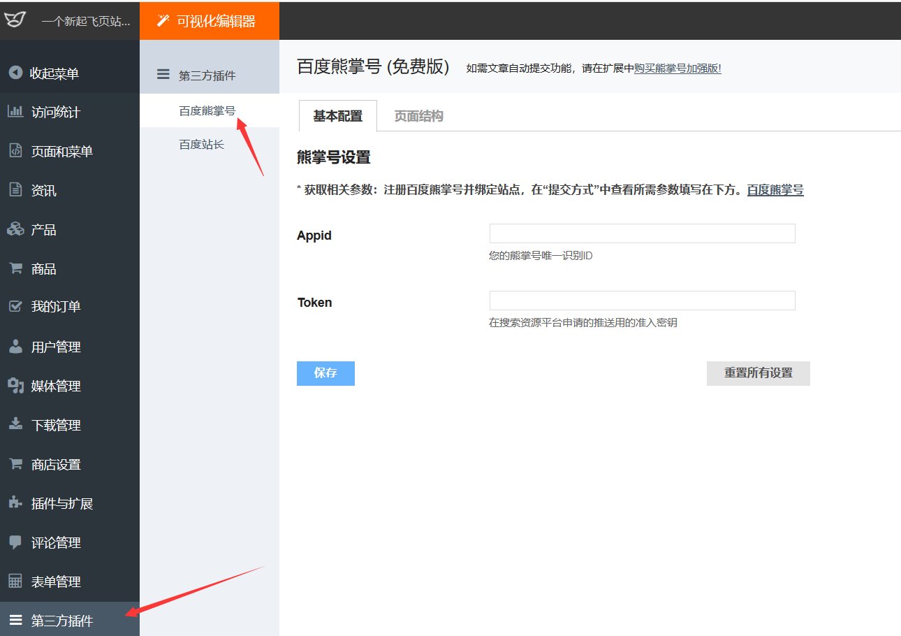The image size is (901, 636).
Task: Click the site name 一个新起飞页站...
Action: tap(86, 21)
